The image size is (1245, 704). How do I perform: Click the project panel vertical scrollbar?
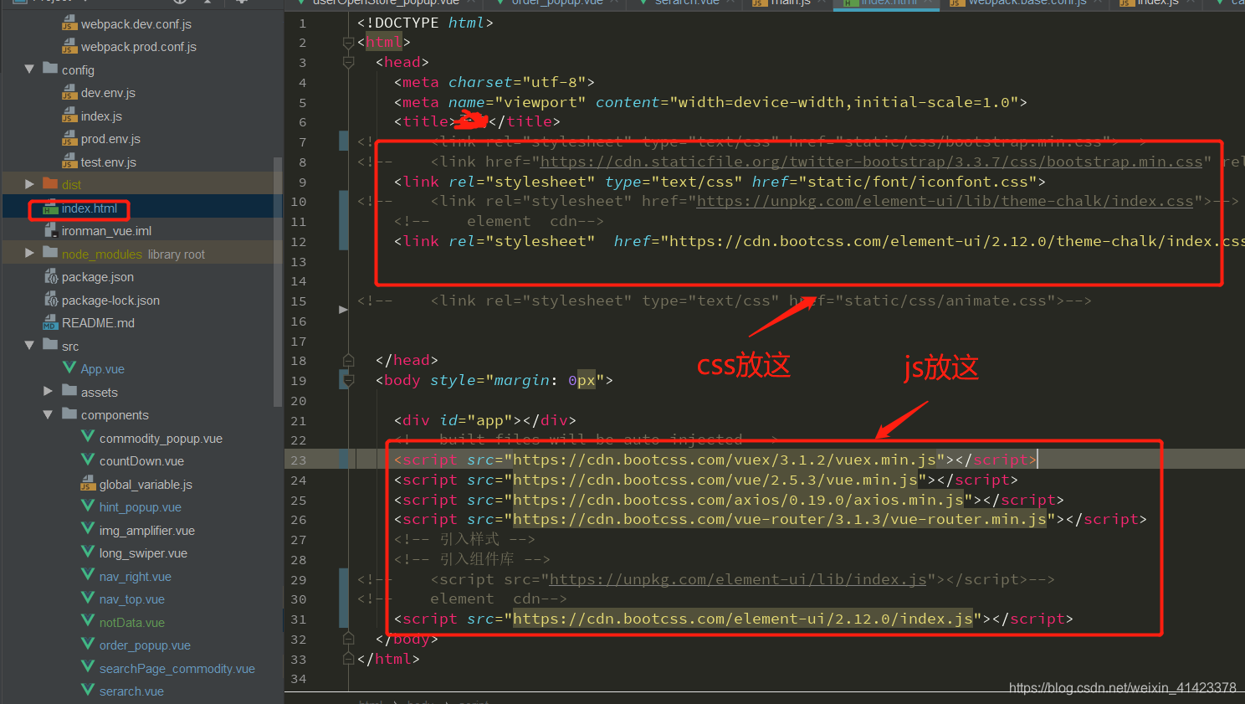coord(278,281)
